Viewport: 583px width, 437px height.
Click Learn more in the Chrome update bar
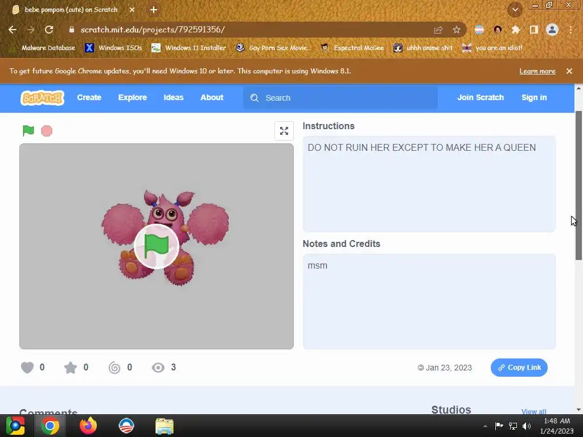pos(537,71)
